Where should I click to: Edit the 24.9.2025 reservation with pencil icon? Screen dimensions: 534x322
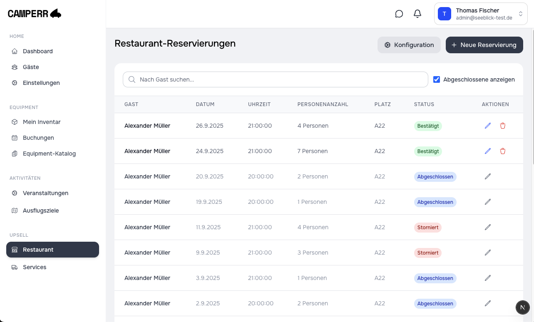coord(488,151)
